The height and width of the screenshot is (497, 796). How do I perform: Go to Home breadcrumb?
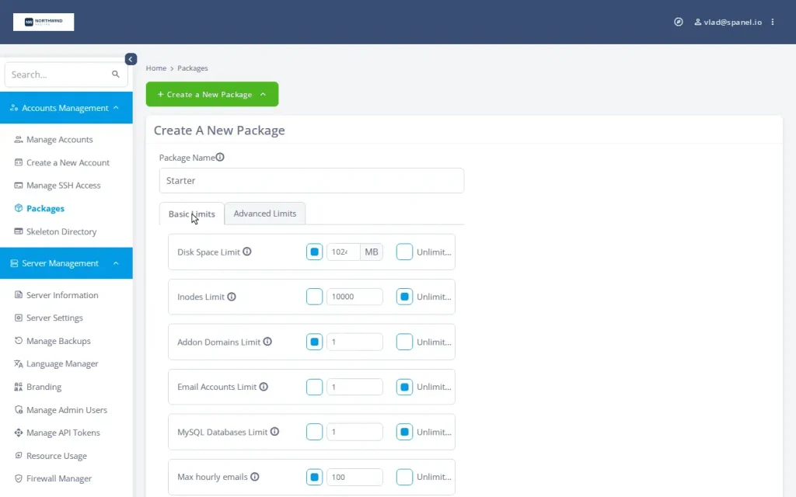(x=155, y=68)
